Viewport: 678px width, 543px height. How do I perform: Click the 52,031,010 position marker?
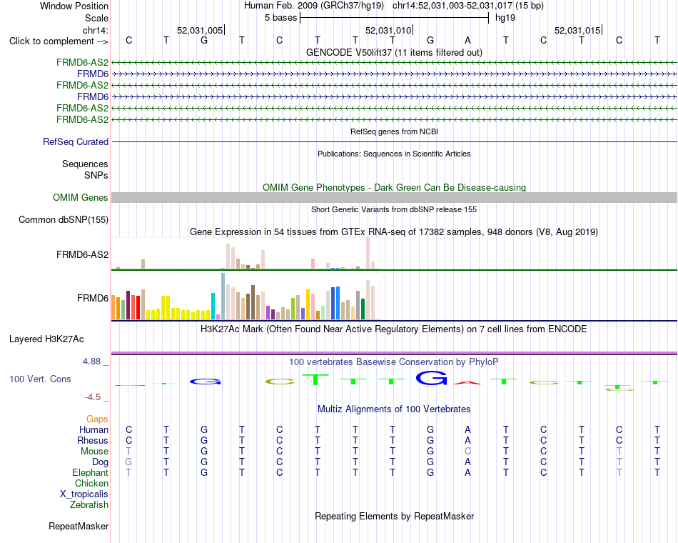click(388, 30)
